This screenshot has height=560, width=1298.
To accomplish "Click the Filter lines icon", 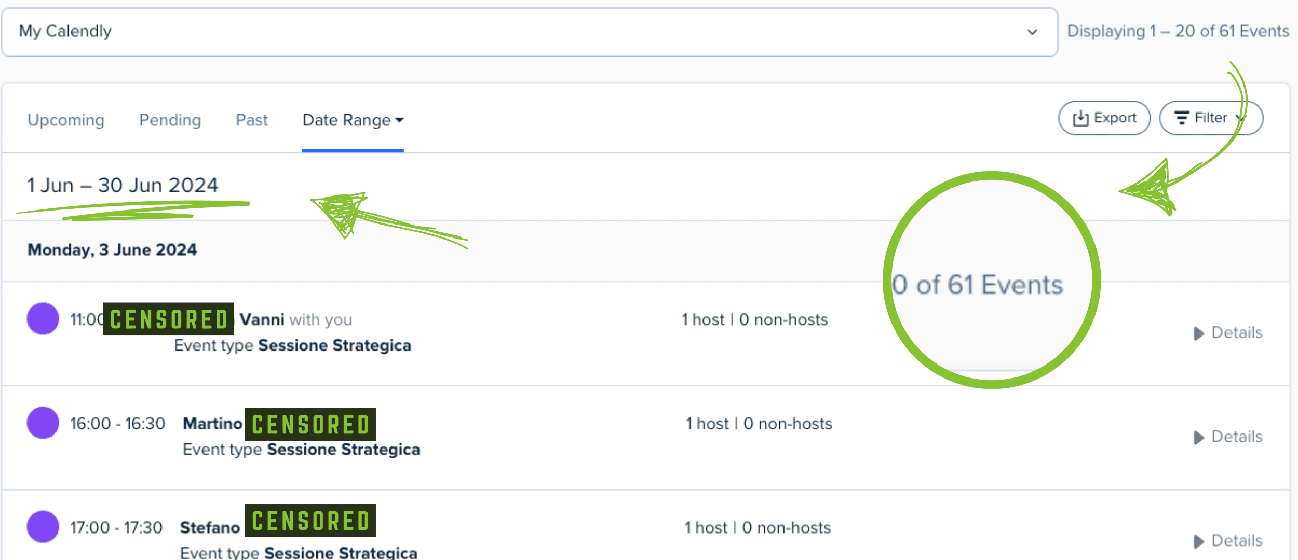I will click(1182, 118).
